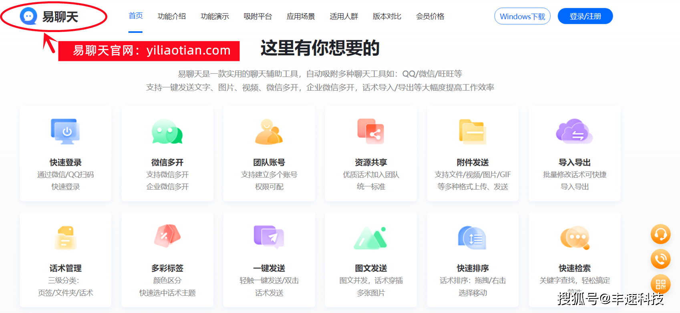Image resolution: width=680 pixels, height=313 pixels.
Task: Click the 快速登录 monitor icon
Action: coord(66,131)
